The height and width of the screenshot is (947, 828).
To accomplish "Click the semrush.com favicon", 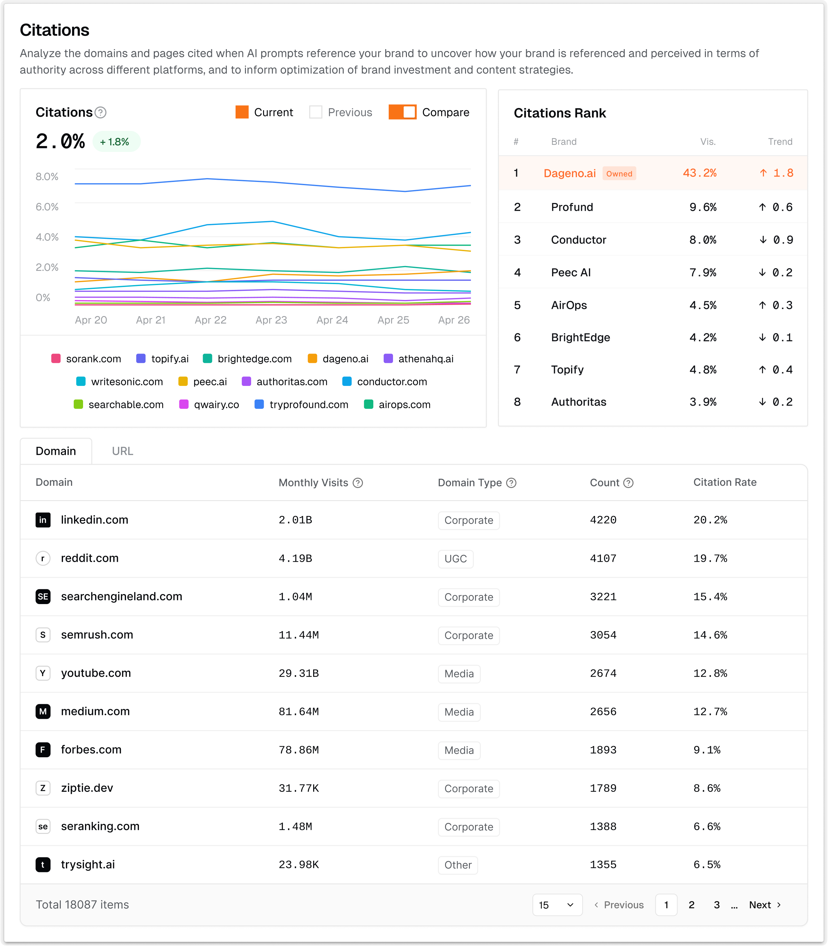I will click(x=43, y=635).
